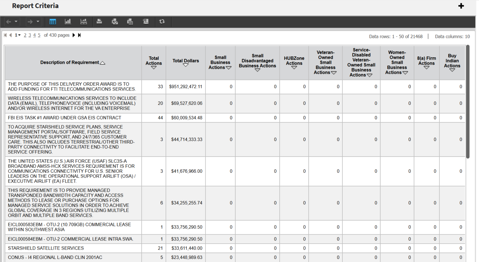Open current page number dropdown
The image size is (479, 262).
pos(18,35)
